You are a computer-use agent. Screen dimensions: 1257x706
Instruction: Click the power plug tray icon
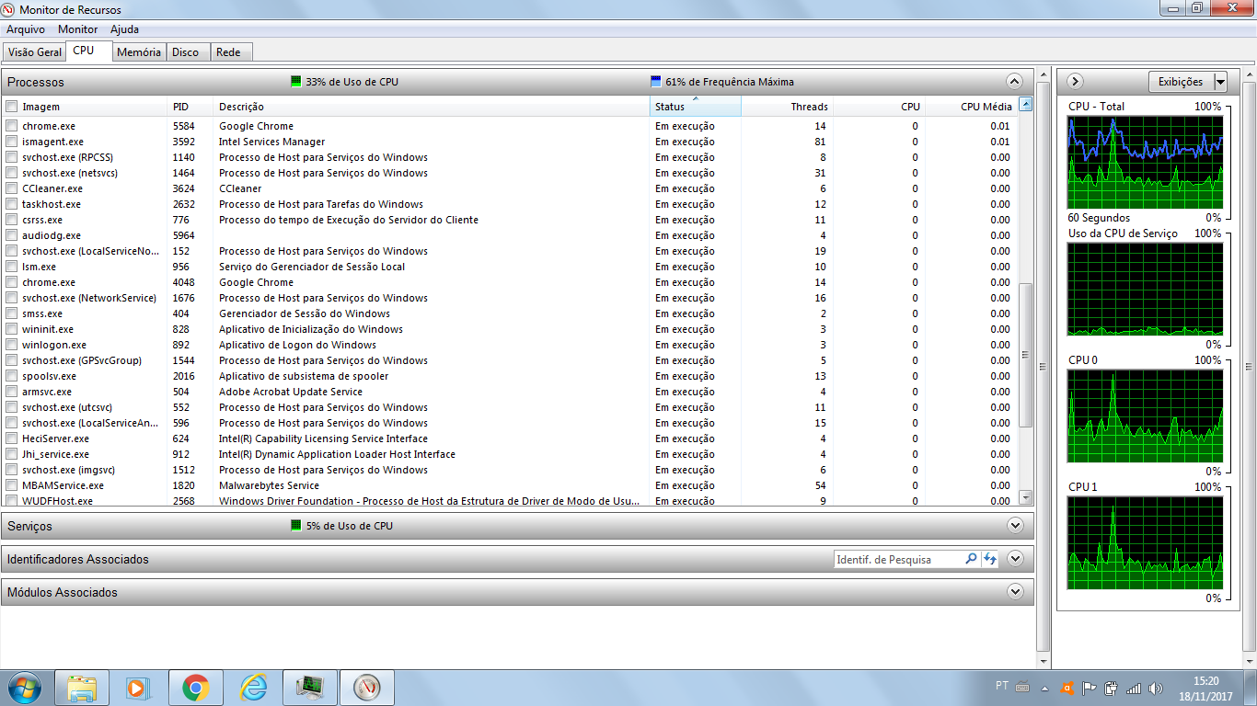coord(1112,688)
